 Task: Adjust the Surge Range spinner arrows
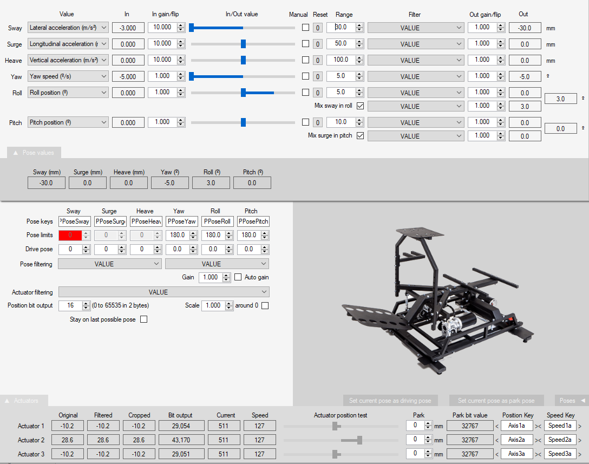point(359,44)
